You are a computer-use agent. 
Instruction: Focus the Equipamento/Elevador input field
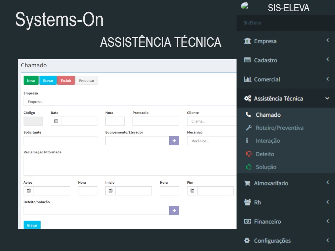[137, 141]
